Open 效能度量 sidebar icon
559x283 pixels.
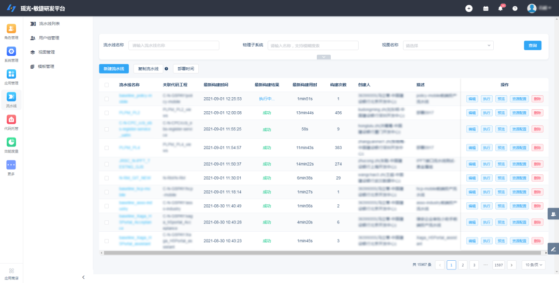(x=11, y=145)
